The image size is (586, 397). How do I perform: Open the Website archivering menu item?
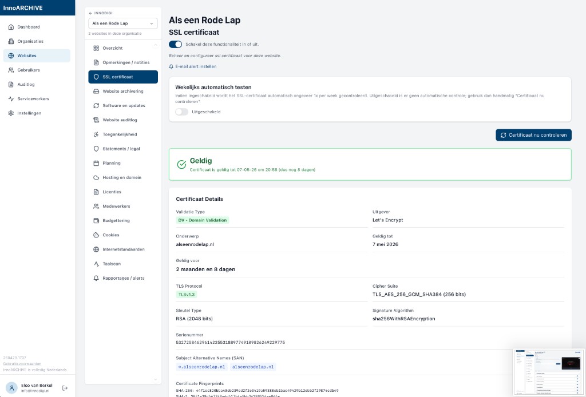pyautogui.click(x=122, y=91)
